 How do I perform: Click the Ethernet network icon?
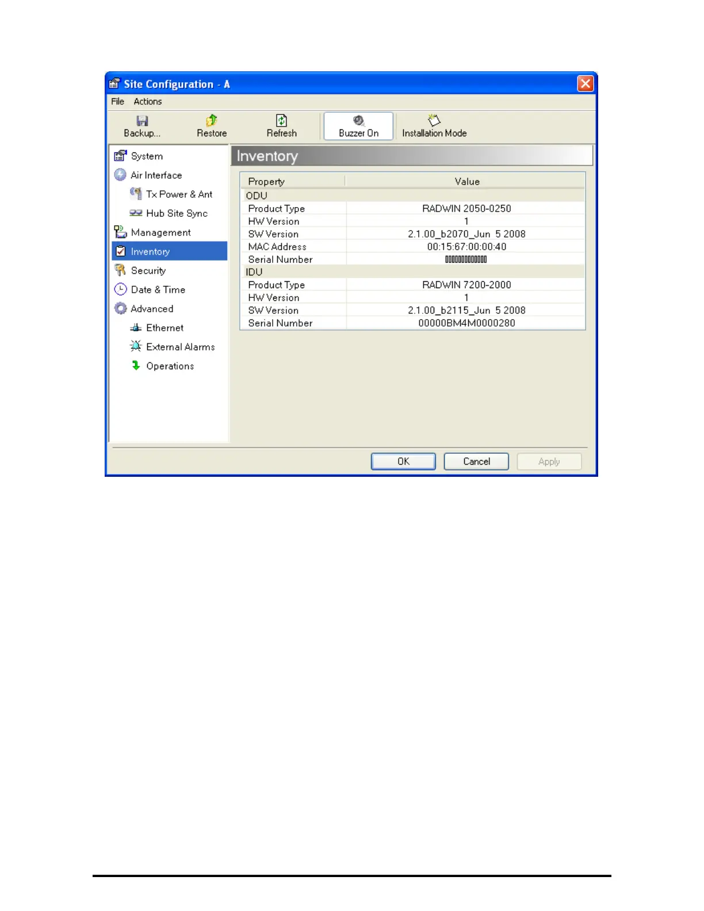[x=136, y=327]
